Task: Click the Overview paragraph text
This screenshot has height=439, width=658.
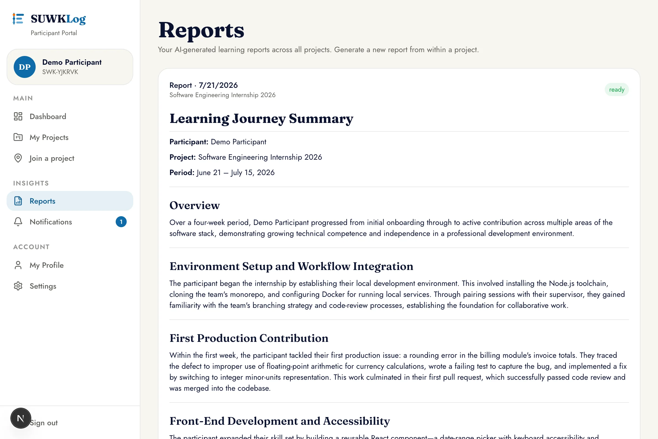Action: 391,228
